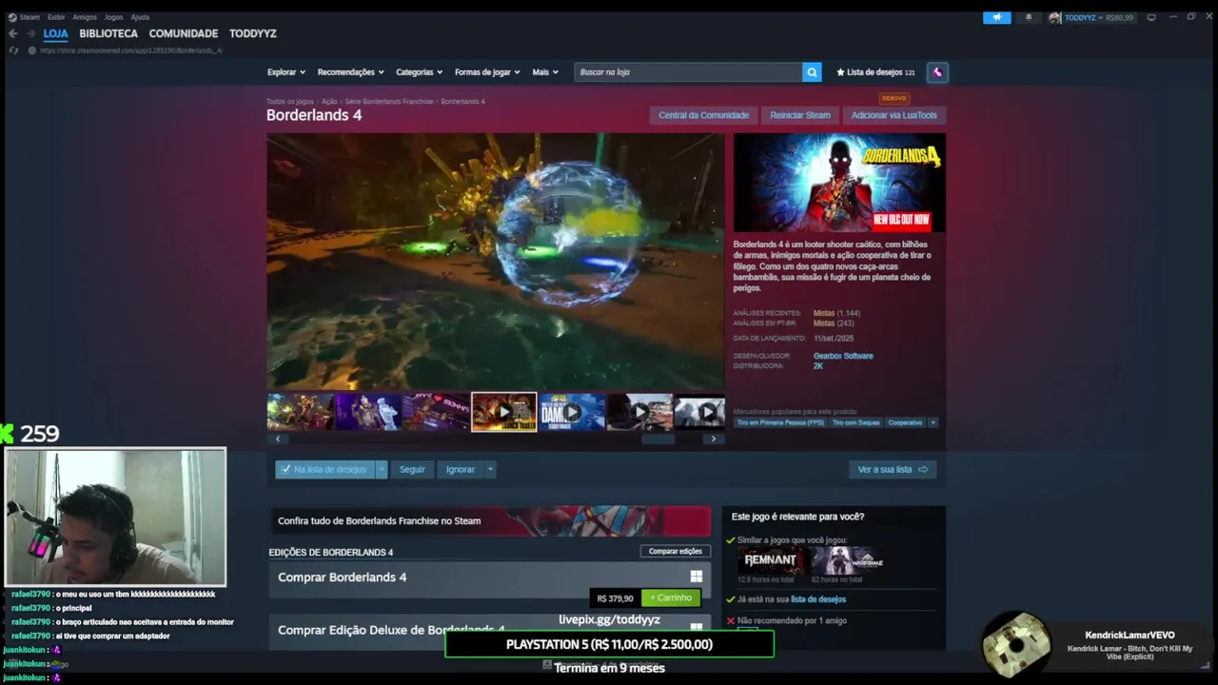Click the magnifier search button in the store
This screenshot has height=685, width=1218.
click(812, 72)
